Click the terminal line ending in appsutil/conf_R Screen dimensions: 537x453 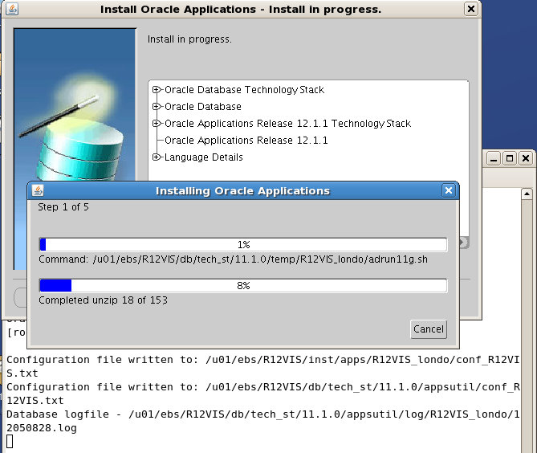tap(263, 387)
